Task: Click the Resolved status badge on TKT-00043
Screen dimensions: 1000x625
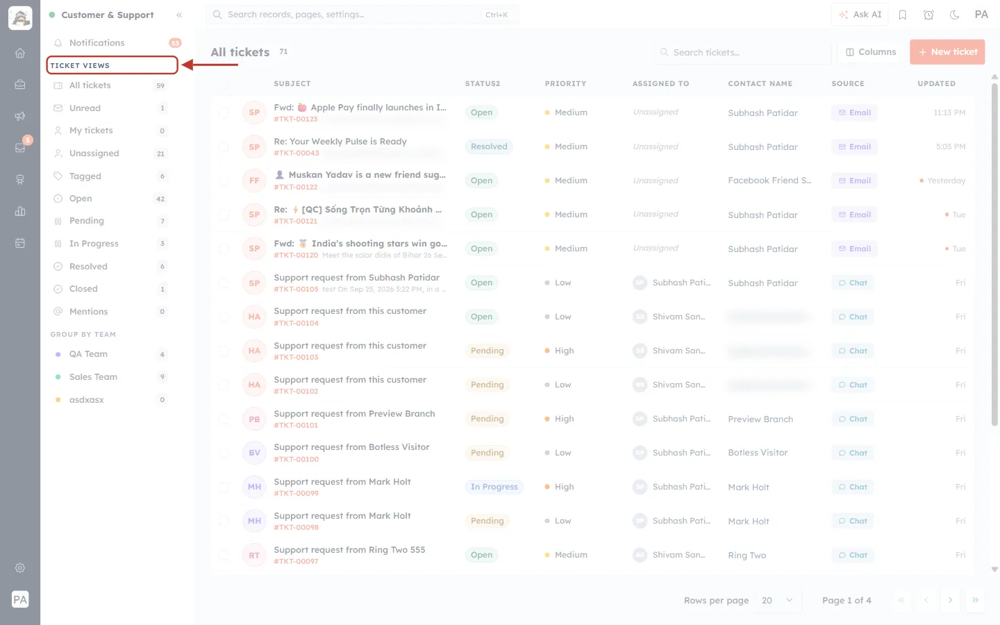Action: point(489,147)
